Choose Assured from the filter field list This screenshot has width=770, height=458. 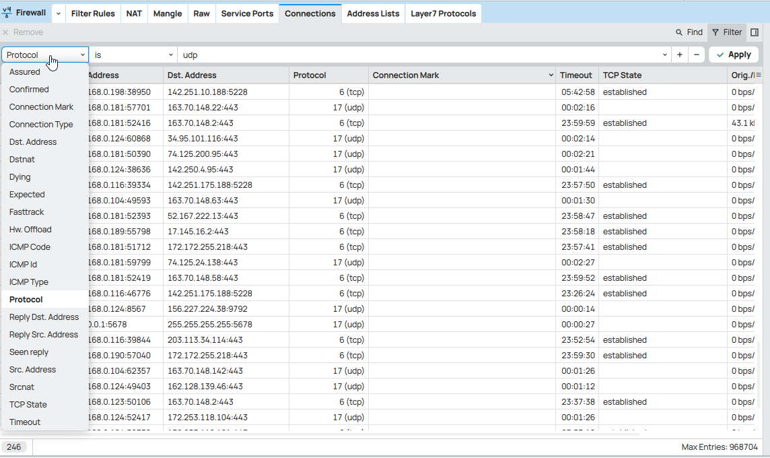coord(44,72)
